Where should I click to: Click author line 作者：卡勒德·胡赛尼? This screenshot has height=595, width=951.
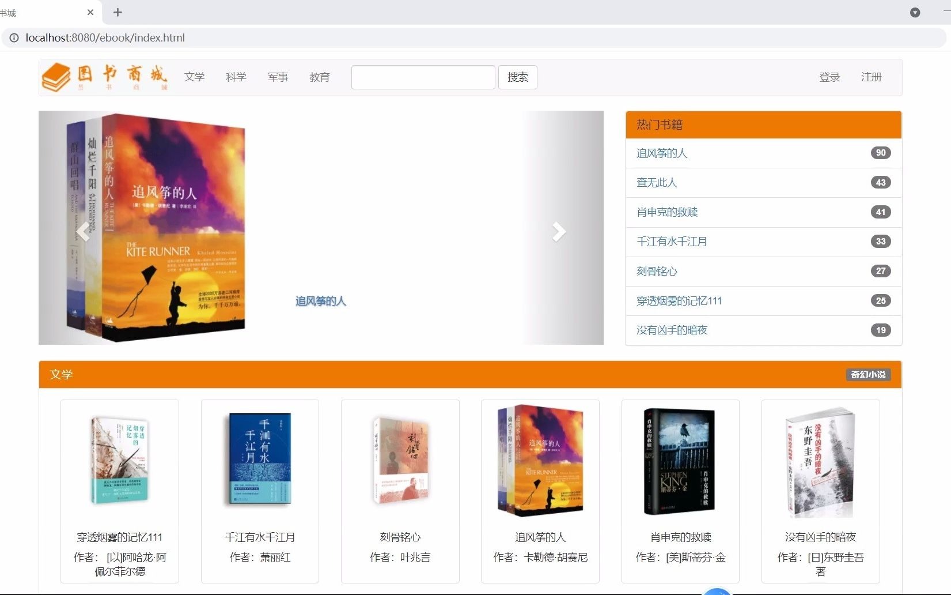point(540,558)
